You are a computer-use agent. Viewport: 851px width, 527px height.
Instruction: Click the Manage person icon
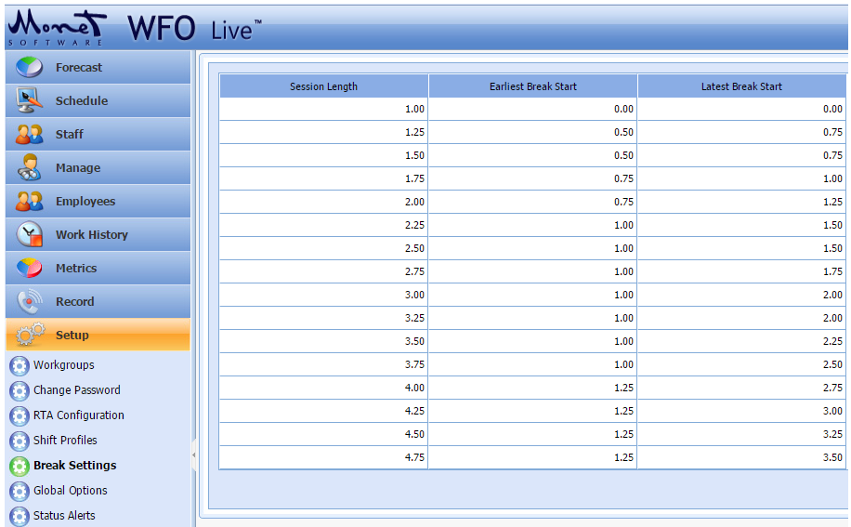[x=30, y=168]
